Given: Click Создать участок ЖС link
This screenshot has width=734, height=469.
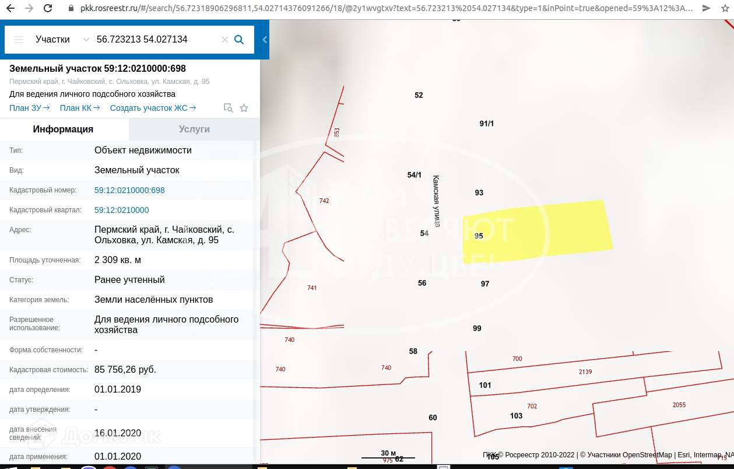Looking at the screenshot, I should click(x=153, y=108).
